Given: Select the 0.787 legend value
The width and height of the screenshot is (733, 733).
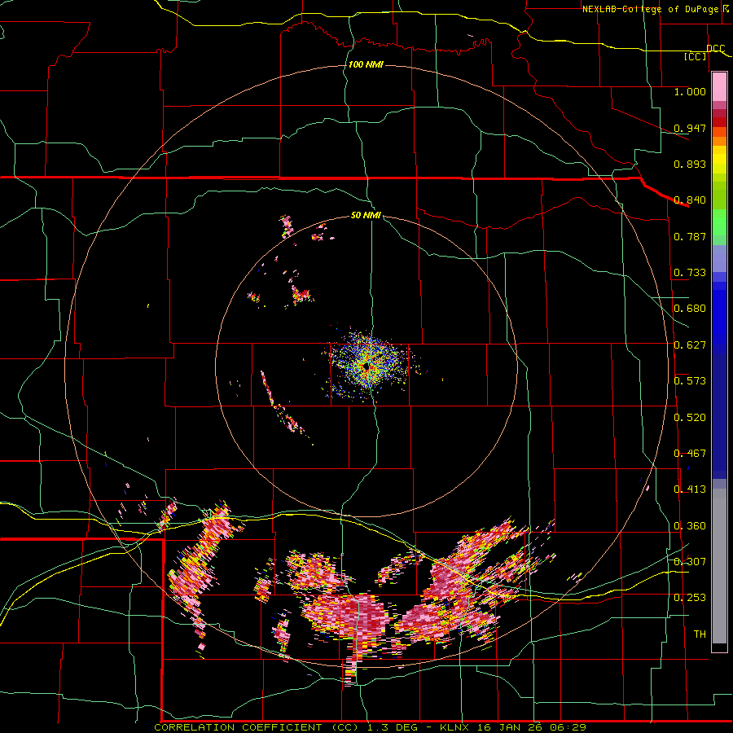Looking at the screenshot, I should click(x=690, y=236).
